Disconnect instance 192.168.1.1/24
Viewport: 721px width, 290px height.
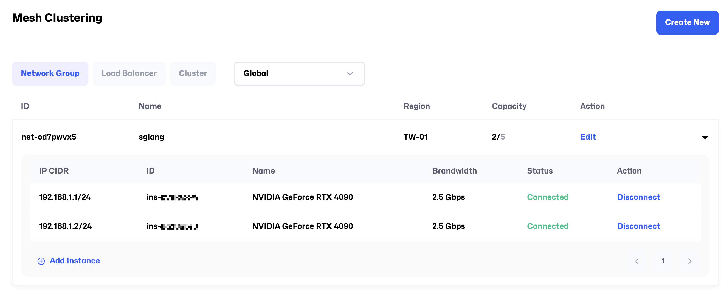(x=638, y=197)
